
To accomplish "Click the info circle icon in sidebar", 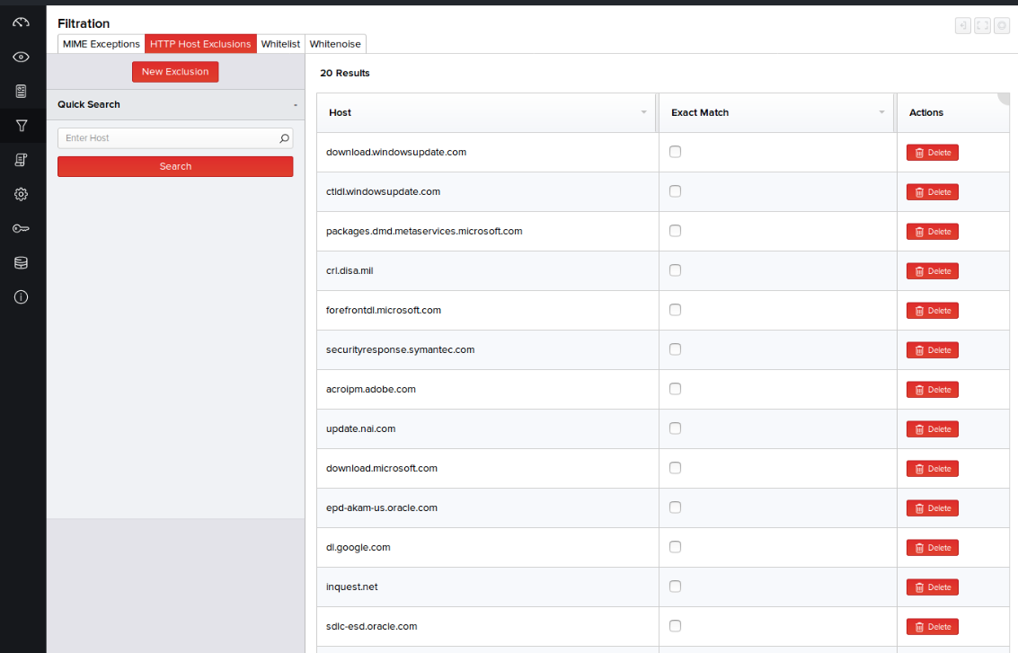I will 22,297.
